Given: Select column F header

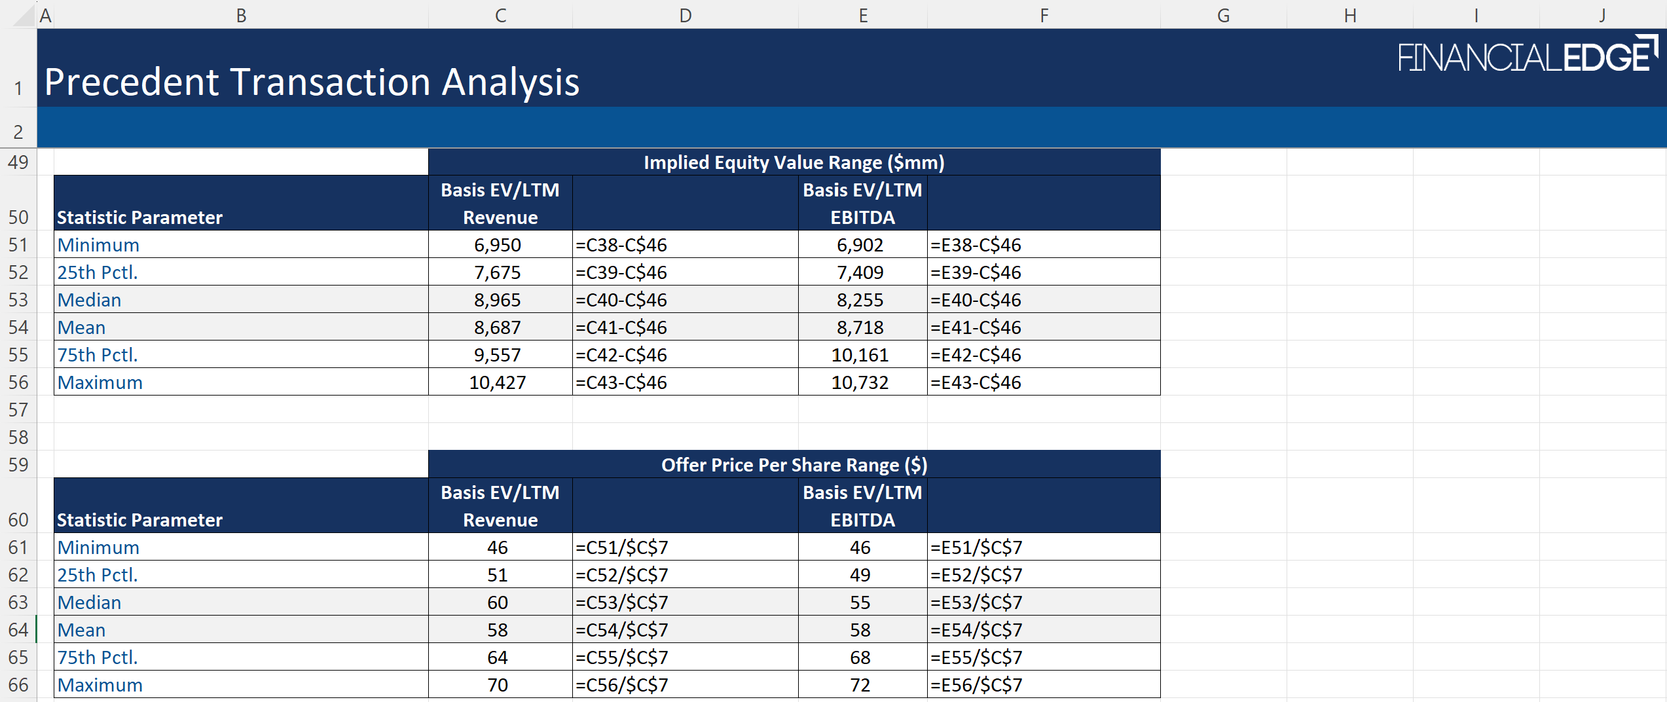Looking at the screenshot, I should (x=1044, y=15).
